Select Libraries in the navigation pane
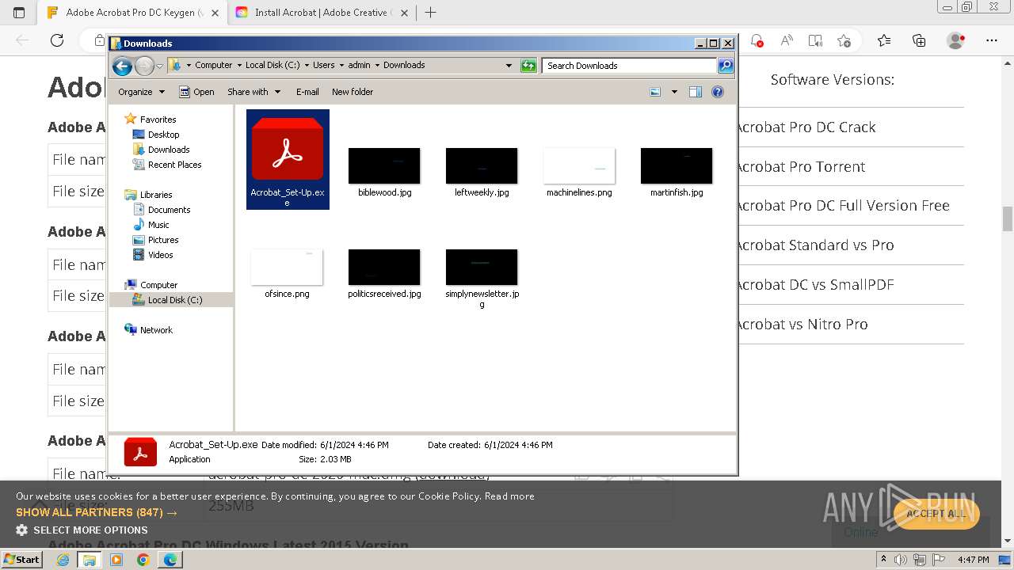Screen dimensions: 1014x570 pyautogui.click(x=156, y=195)
